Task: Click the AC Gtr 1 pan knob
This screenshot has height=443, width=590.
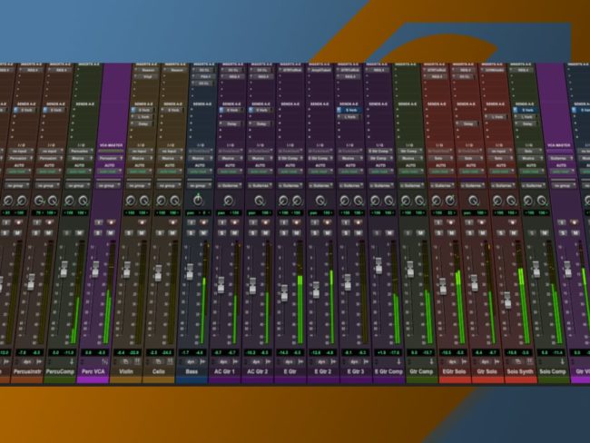Action: (x=228, y=201)
